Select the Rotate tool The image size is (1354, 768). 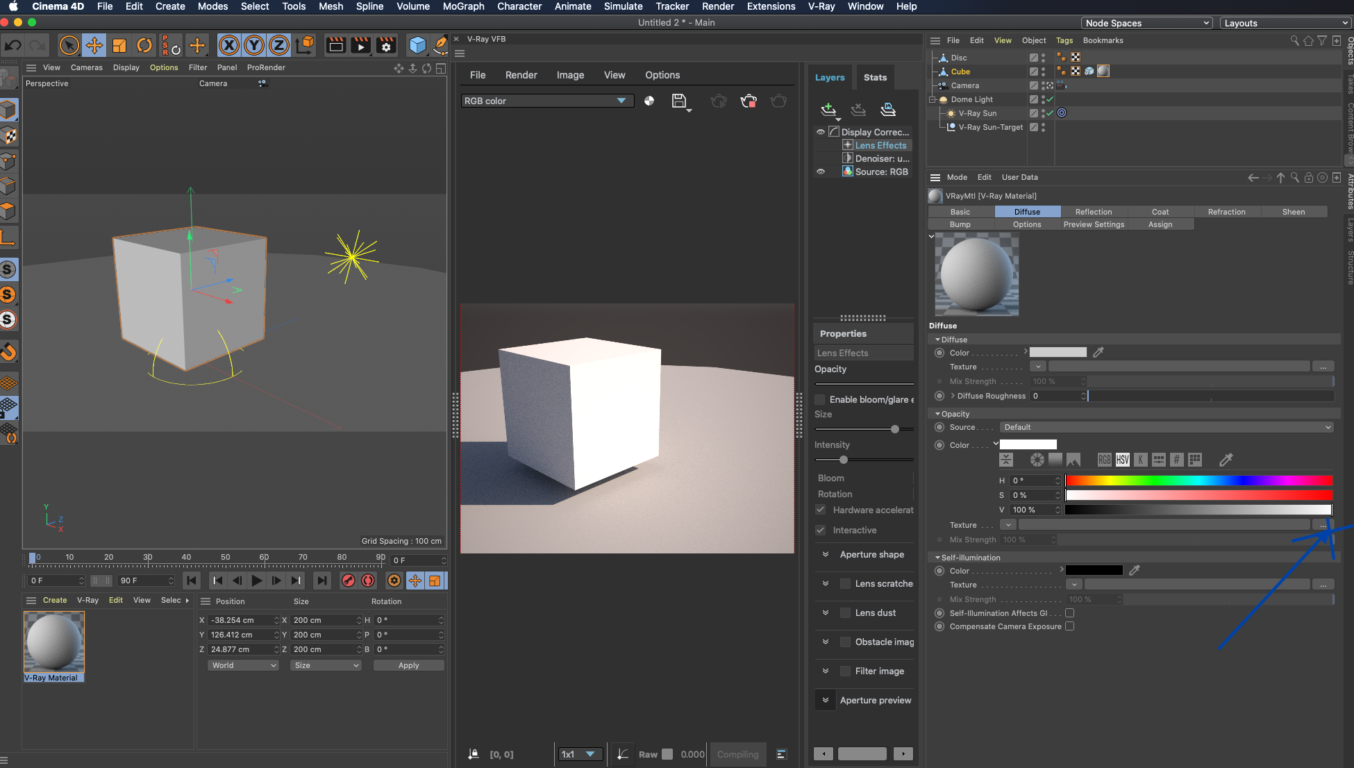[x=144, y=46]
